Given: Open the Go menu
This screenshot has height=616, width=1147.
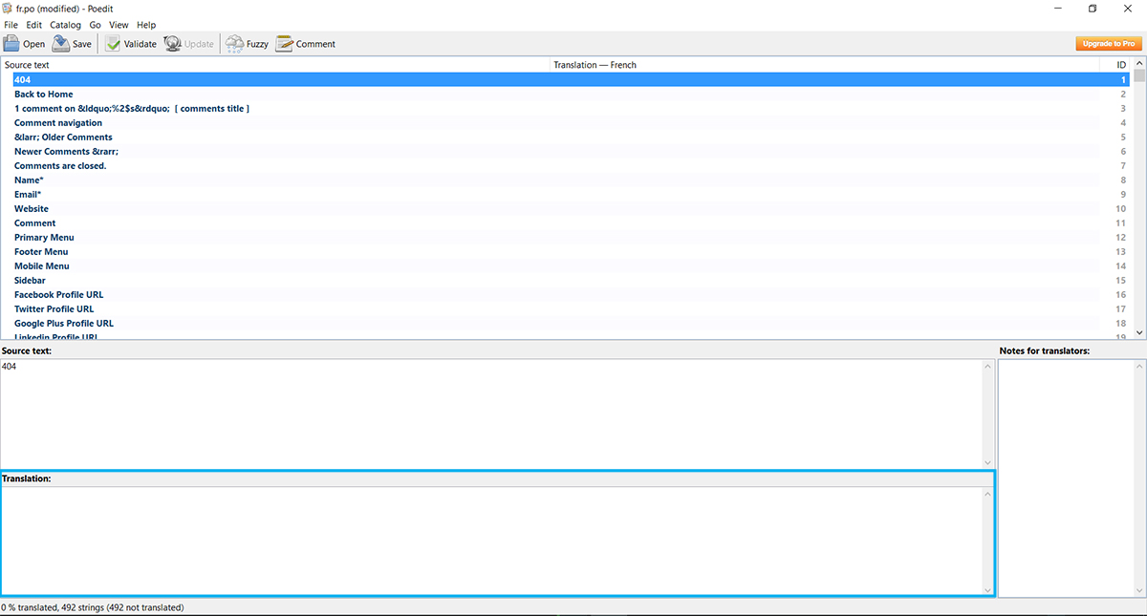Looking at the screenshot, I should (x=96, y=25).
